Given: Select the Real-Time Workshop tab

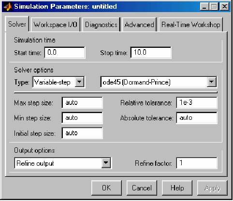Looking at the screenshot, I should pos(190,25).
